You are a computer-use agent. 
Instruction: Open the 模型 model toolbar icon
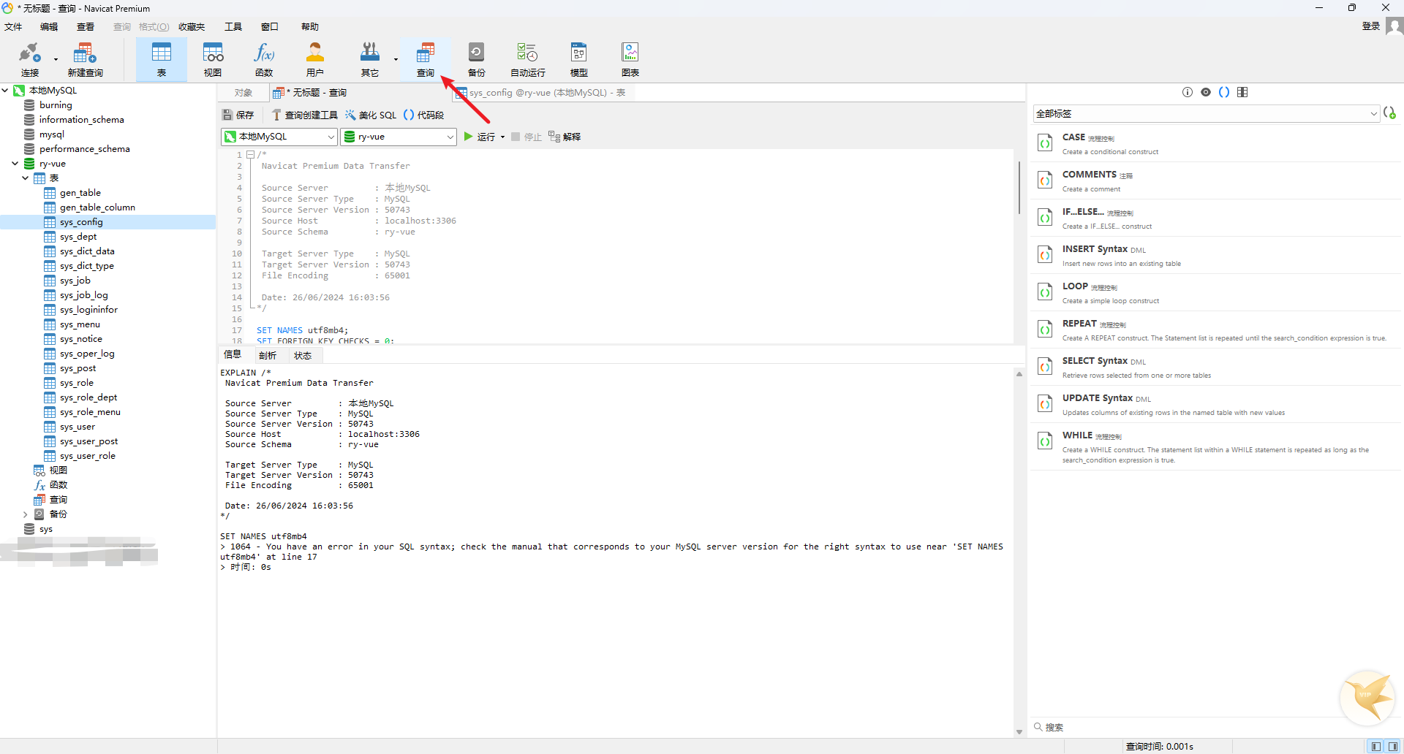pyautogui.click(x=579, y=60)
